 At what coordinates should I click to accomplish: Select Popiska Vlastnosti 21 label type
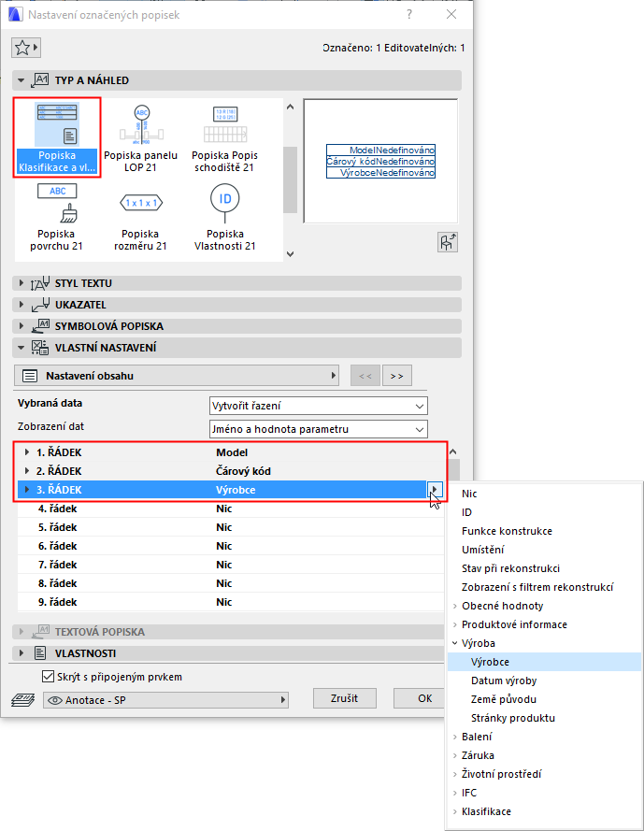click(224, 217)
